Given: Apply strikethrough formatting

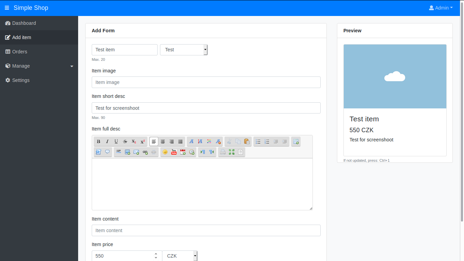Looking at the screenshot, I should coord(125,141).
